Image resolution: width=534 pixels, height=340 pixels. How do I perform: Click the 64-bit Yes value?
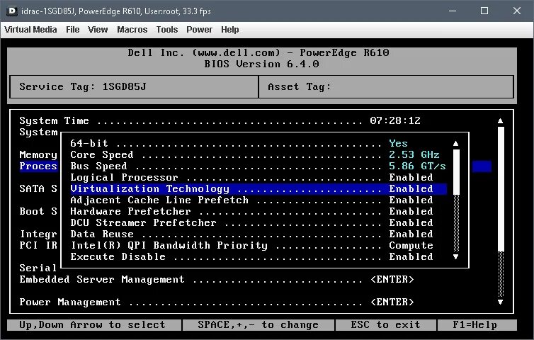tap(398, 143)
